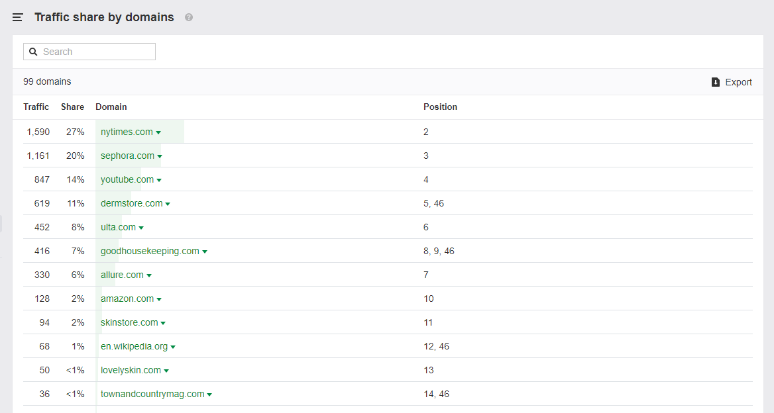Click the 27% share cell
The height and width of the screenshot is (413, 774).
(x=76, y=132)
